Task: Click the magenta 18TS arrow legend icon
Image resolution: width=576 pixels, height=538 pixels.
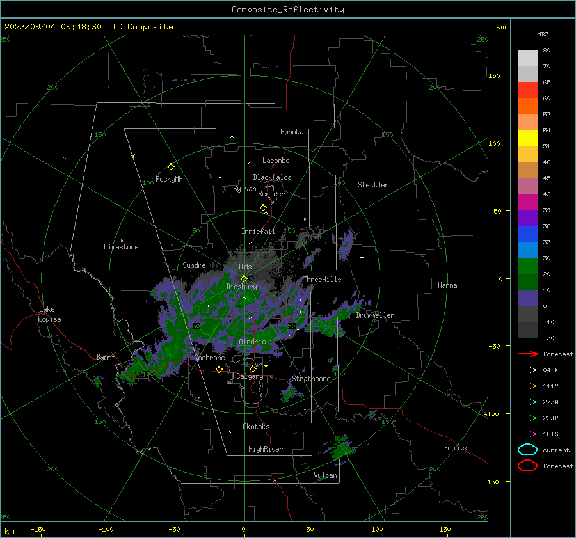Action: coord(527,434)
